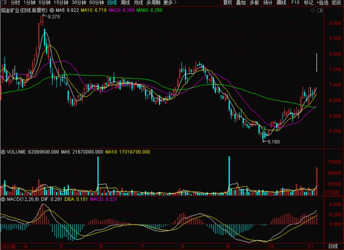Click the chart settings icon left of 分时
The width and height of the screenshot is (344, 250).
pyautogui.click(x=4, y=3)
